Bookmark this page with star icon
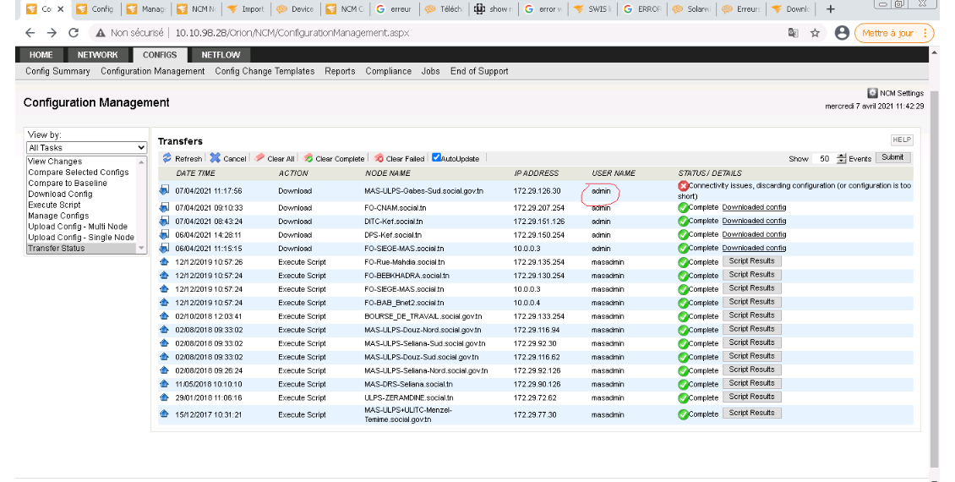 816,33
